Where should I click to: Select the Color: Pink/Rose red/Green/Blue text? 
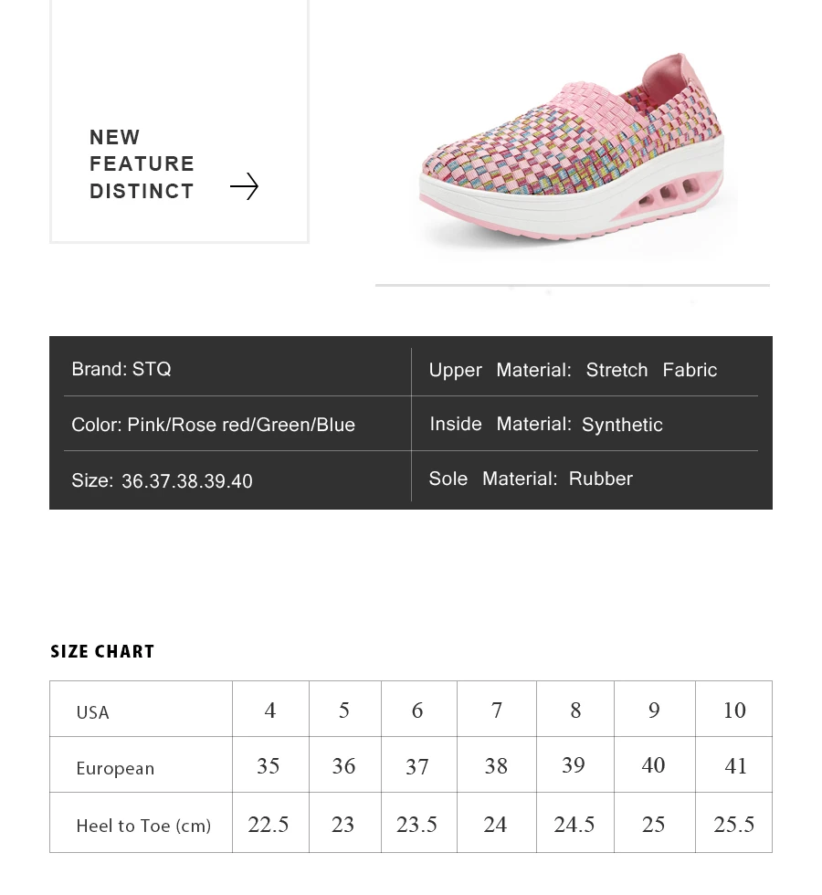click(213, 425)
